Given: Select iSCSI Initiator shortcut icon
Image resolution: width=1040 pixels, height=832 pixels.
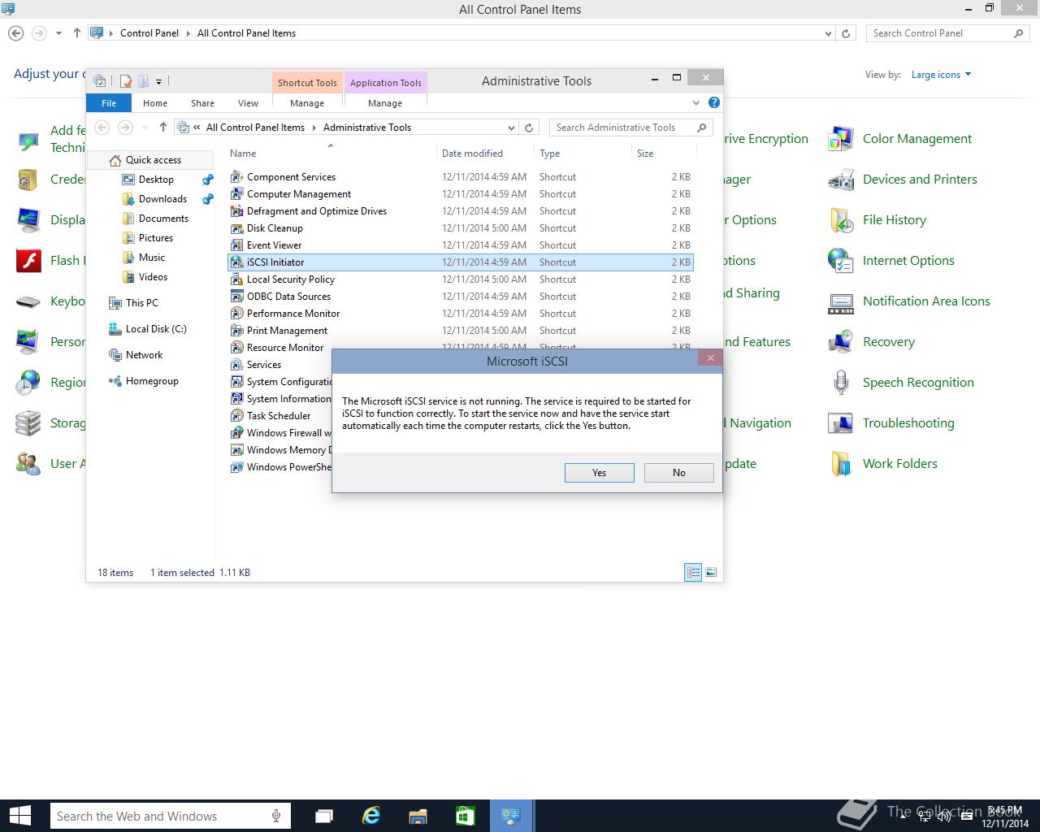Looking at the screenshot, I should 236,262.
